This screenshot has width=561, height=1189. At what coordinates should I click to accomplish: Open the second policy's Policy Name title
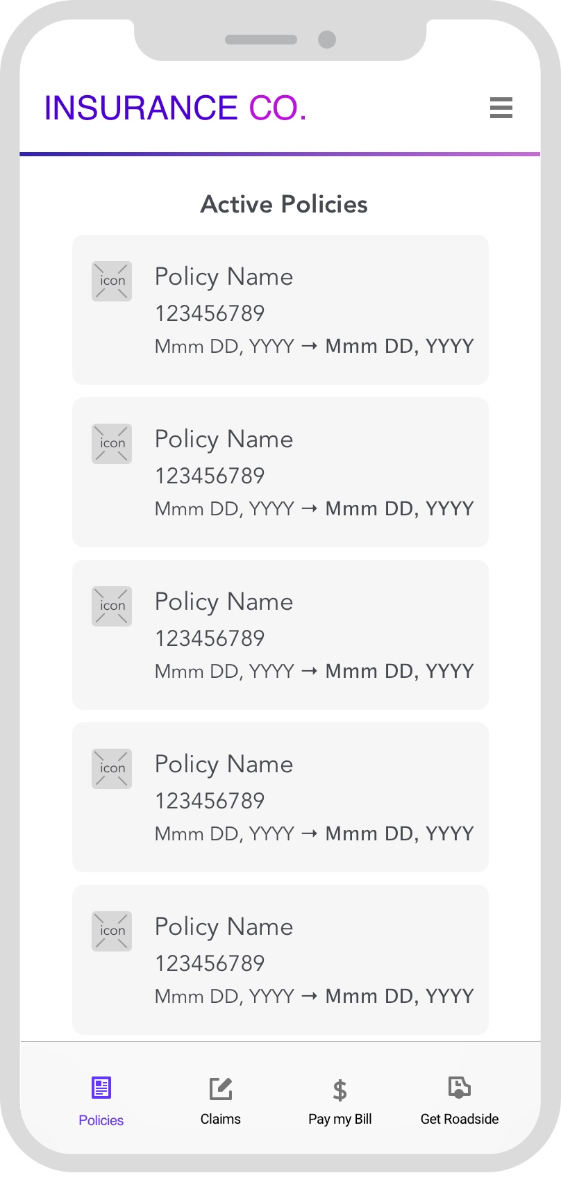[224, 439]
